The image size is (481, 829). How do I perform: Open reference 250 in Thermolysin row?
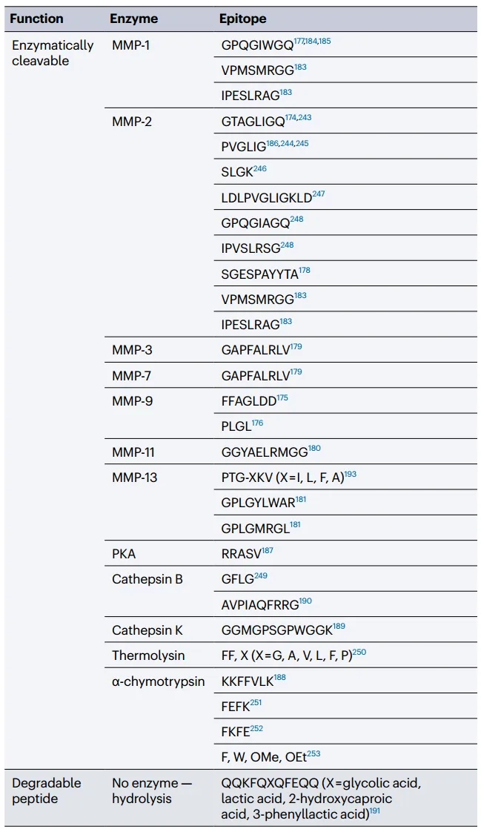(x=359, y=652)
